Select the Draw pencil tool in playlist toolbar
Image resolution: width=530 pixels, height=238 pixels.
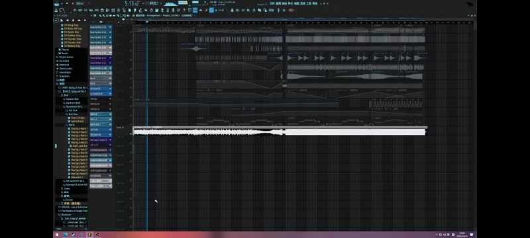pos(100,15)
